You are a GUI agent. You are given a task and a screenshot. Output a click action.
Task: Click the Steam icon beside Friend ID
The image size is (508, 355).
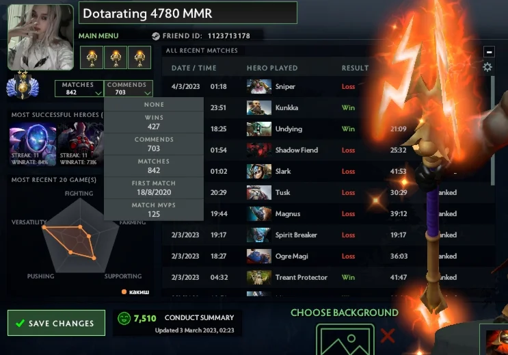pos(156,36)
